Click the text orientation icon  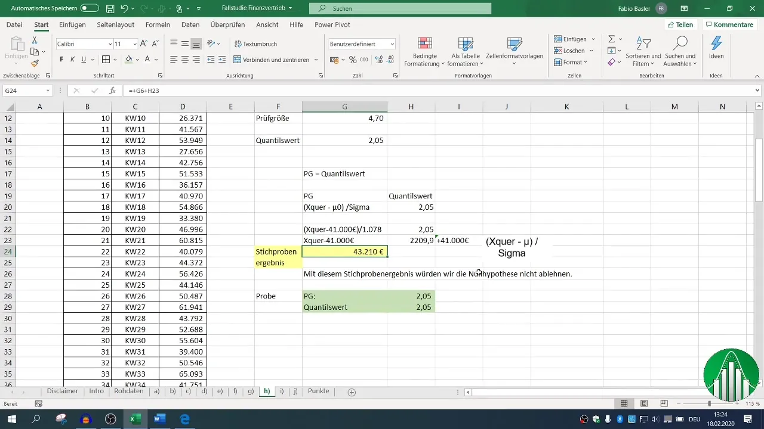click(212, 43)
